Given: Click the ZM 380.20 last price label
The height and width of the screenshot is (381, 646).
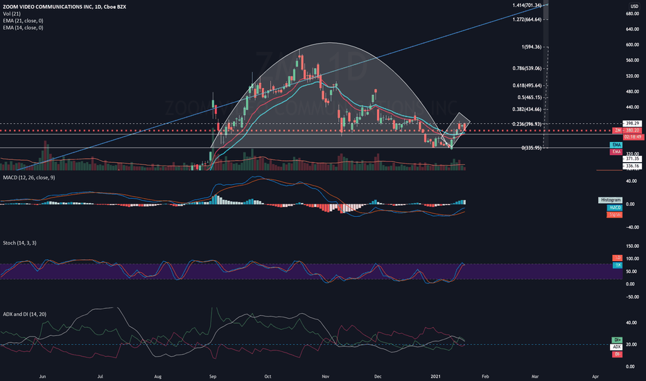Looking at the screenshot, I should point(627,130).
